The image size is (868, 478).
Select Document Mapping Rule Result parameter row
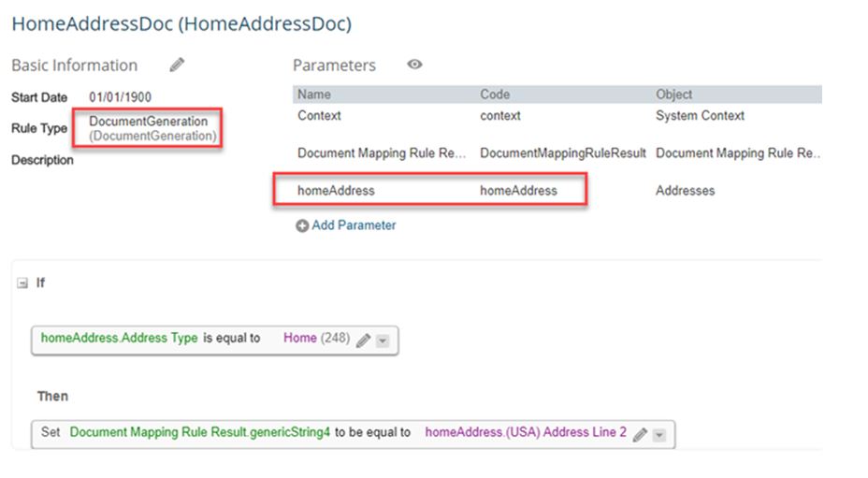[x=557, y=153]
